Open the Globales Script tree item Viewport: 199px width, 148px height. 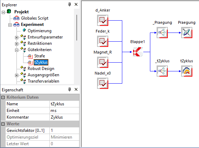point(35,18)
